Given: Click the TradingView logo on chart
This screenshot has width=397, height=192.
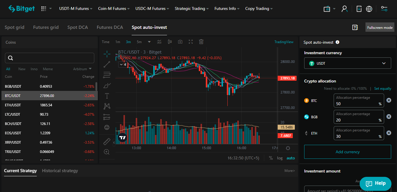Looking at the screenshot, I should (x=123, y=138).
